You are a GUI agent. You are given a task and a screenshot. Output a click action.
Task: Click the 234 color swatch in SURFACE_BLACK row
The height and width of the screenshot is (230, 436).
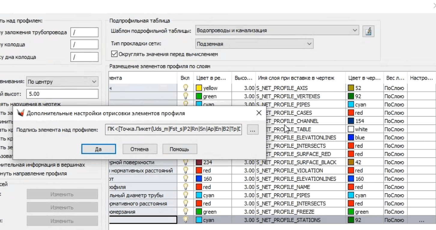[199, 162]
